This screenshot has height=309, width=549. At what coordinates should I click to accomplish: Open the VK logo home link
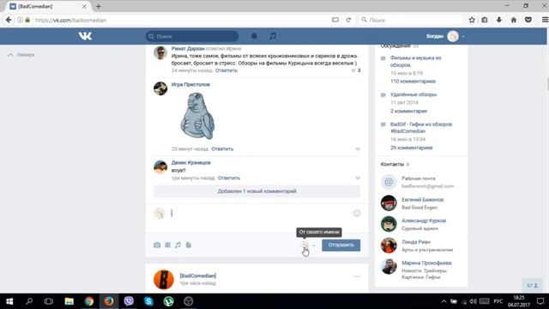pyautogui.click(x=85, y=36)
